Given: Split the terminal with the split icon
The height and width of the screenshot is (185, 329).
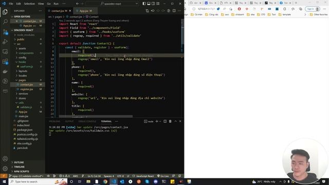Looking at the screenshot, I should pos(165,121).
